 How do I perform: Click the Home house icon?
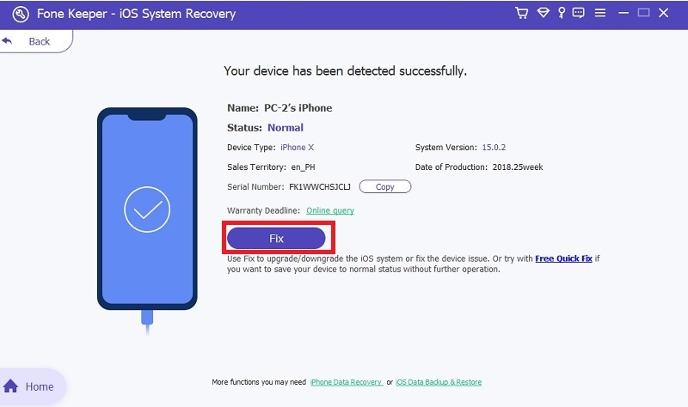pos(10,386)
